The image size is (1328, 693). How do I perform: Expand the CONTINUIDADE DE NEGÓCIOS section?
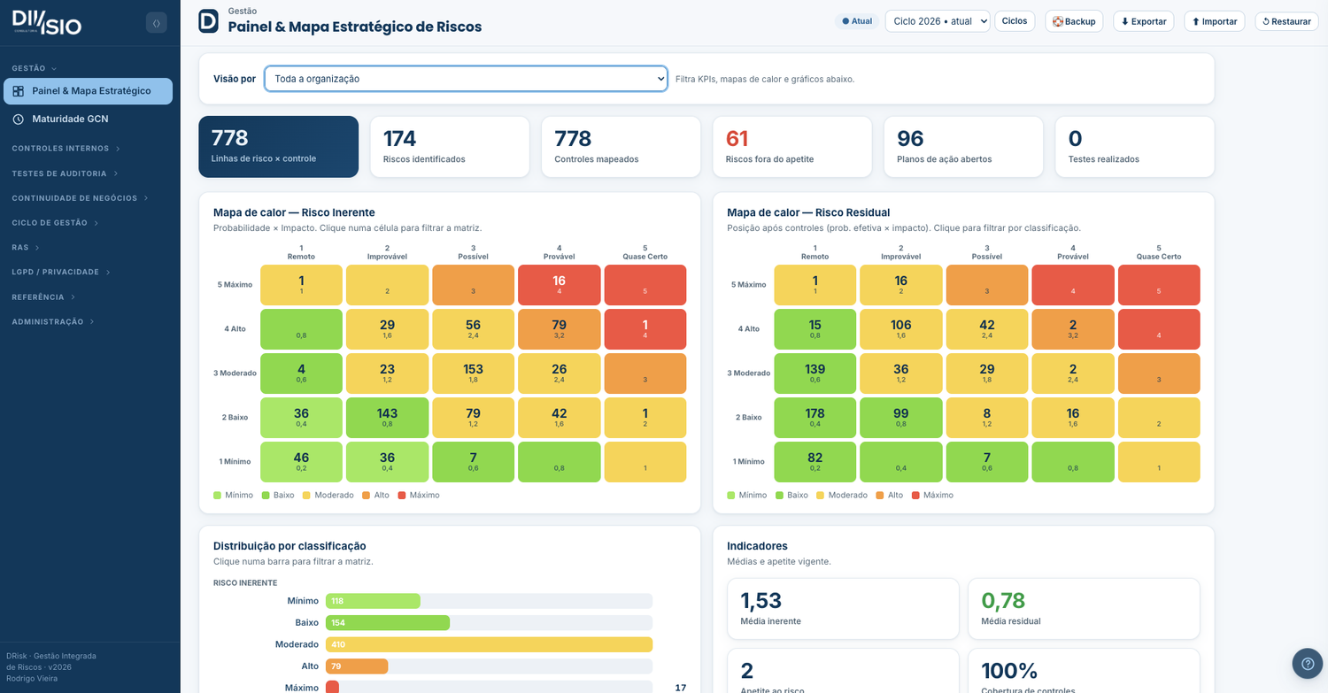pos(80,198)
